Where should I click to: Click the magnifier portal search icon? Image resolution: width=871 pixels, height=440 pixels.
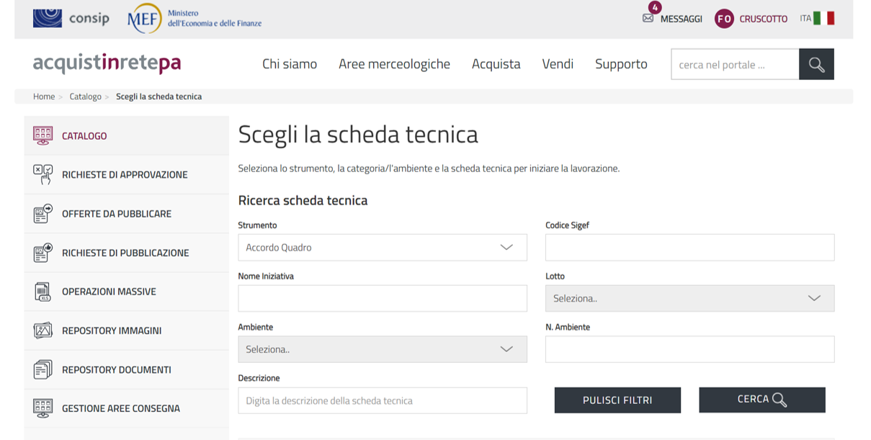click(816, 64)
